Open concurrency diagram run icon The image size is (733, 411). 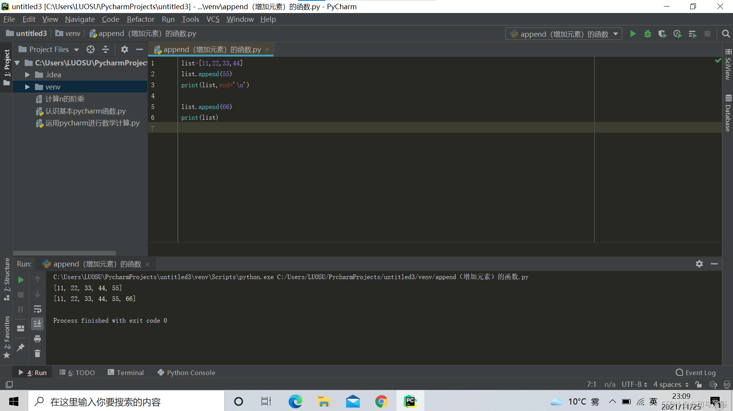692,34
